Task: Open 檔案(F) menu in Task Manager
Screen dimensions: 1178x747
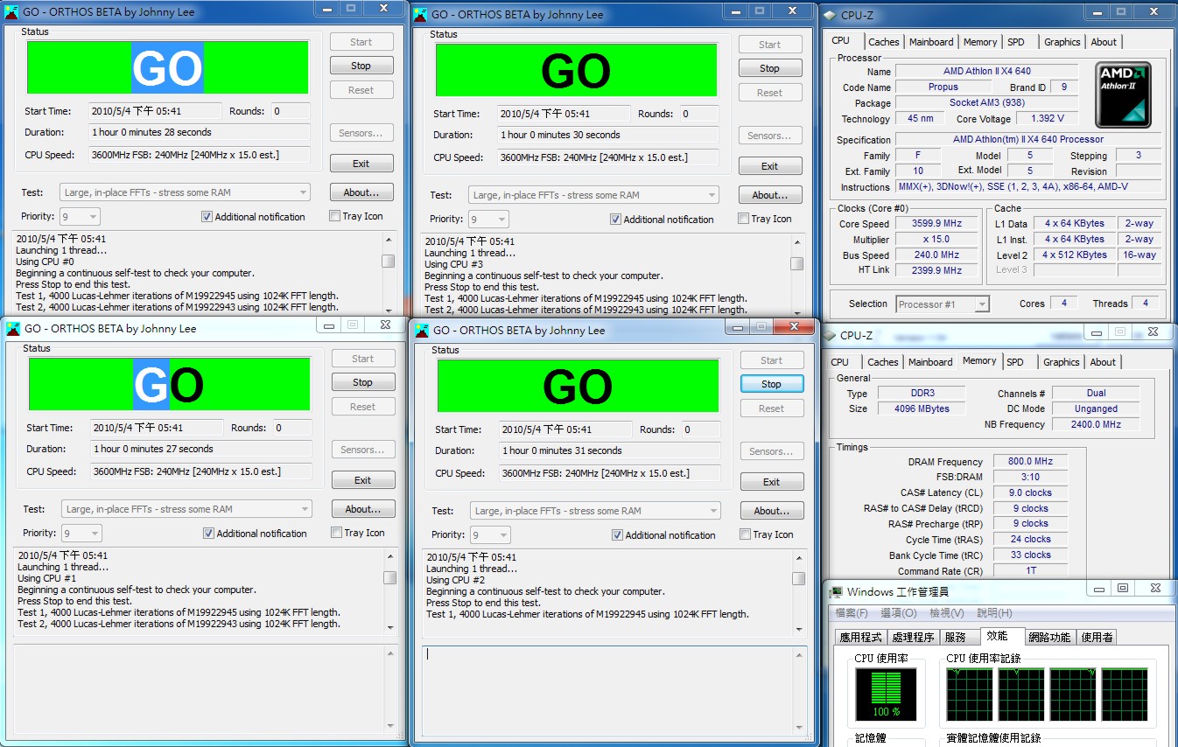Action: [852, 613]
